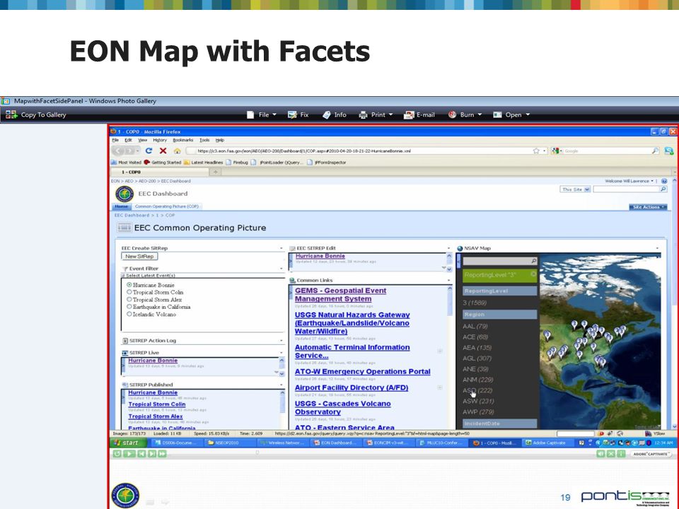Click the Captivate fast forward button
This screenshot has width=679, height=509.
pos(162,454)
